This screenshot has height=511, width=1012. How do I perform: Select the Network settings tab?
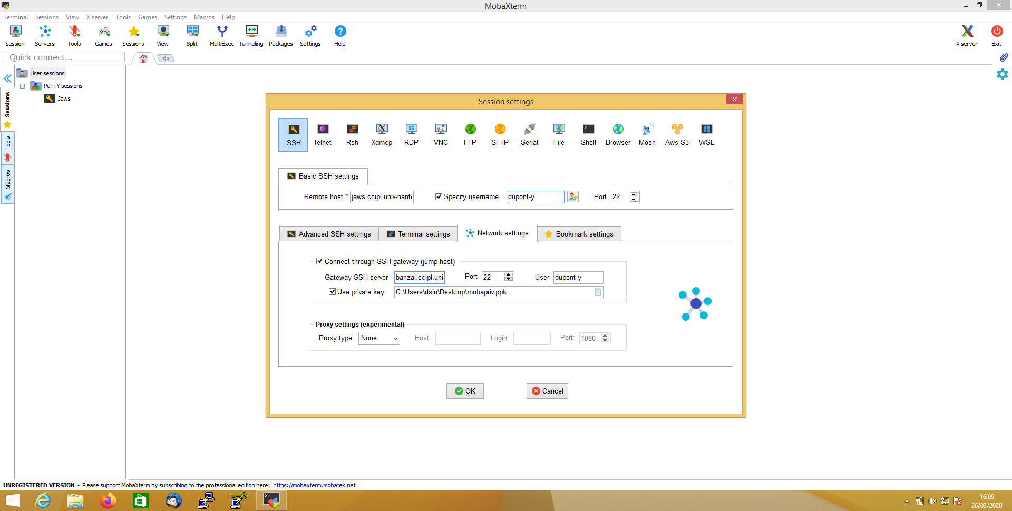pos(497,233)
